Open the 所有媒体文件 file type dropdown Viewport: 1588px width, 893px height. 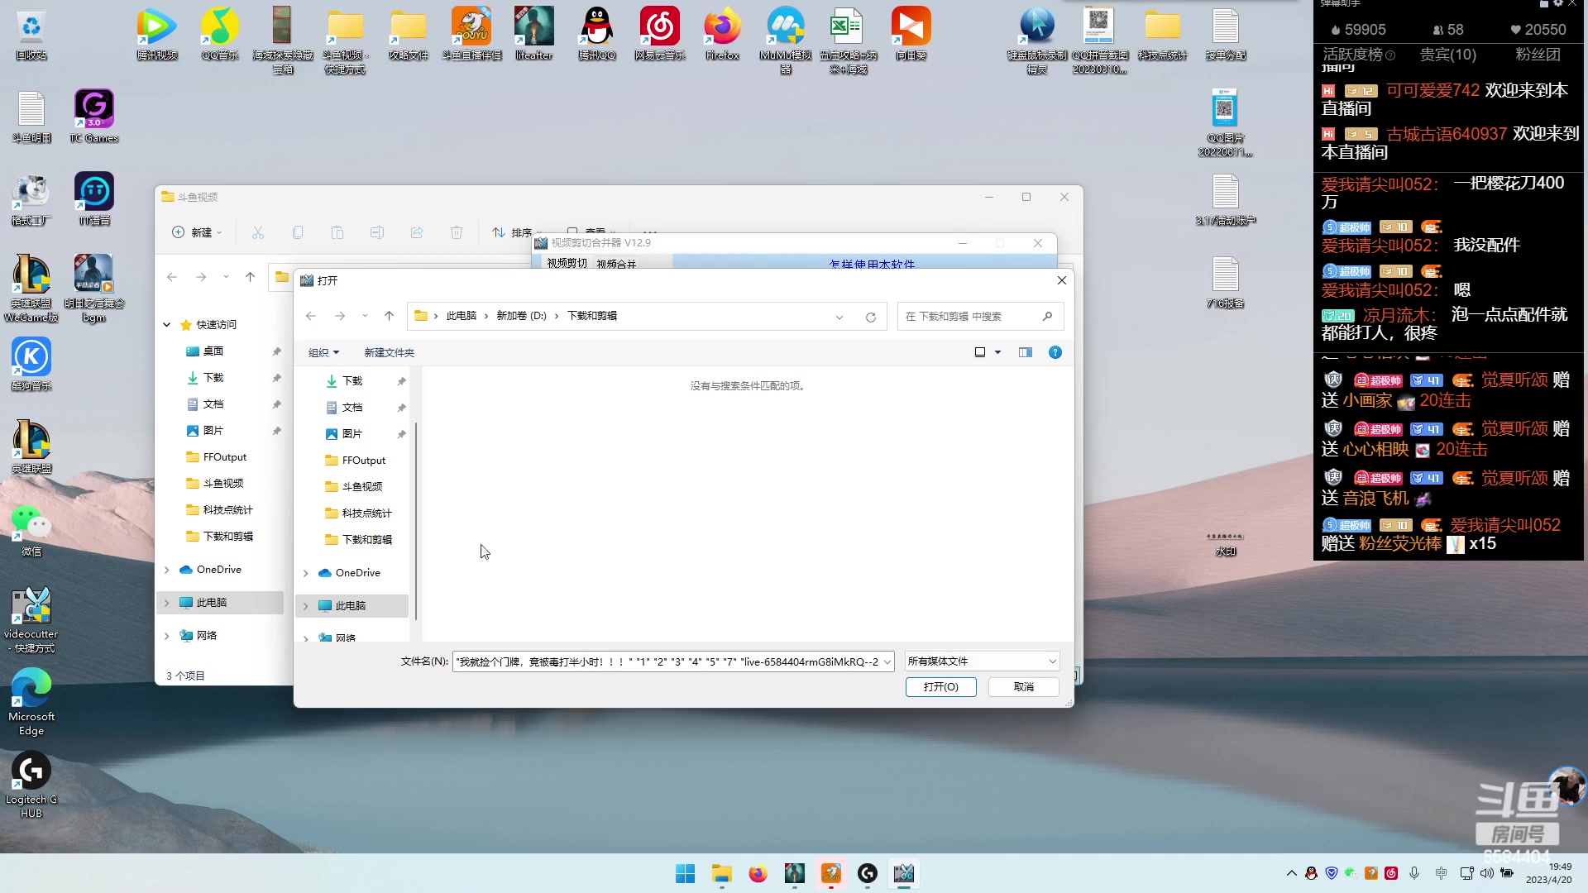coord(981,661)
